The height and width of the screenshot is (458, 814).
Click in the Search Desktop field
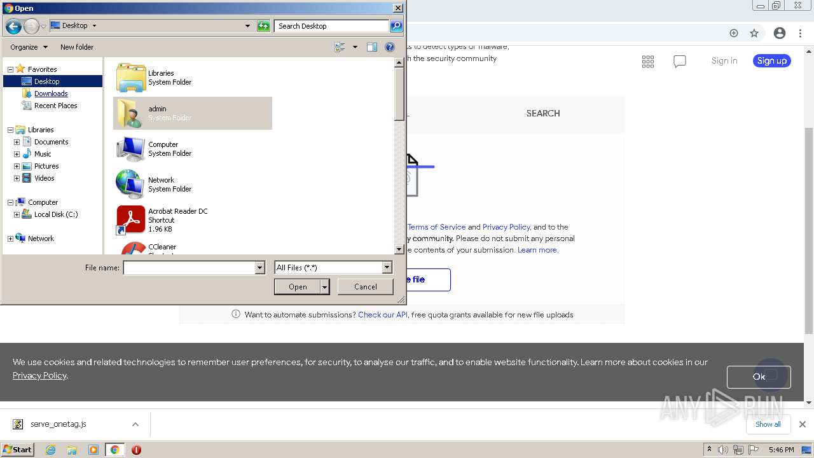point(332,26)
